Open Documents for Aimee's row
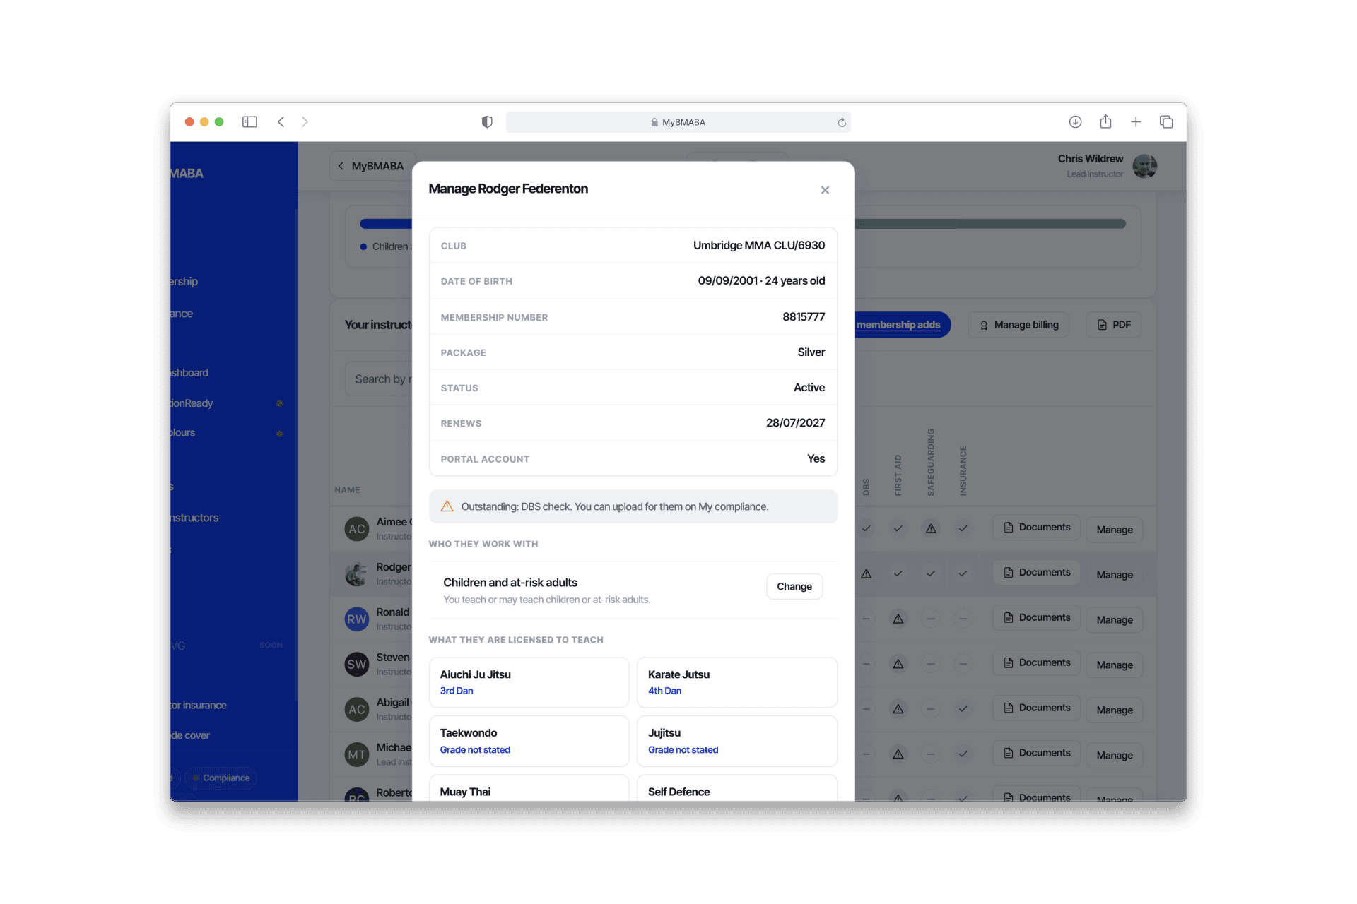1357x904 pixels. (x=1037, y=528)
